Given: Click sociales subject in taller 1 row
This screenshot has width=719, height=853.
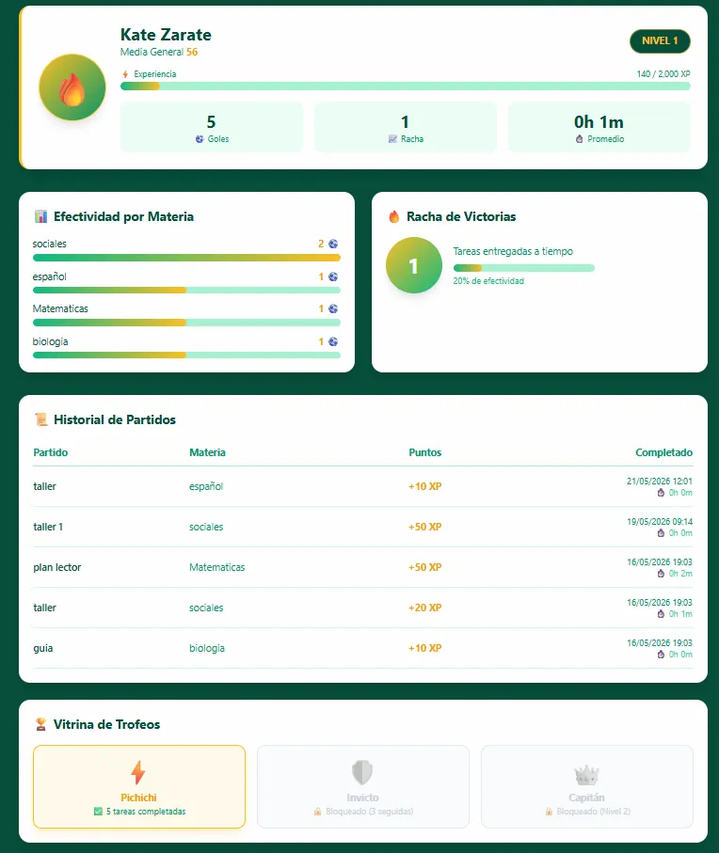Looking at the screenshot, I should click(x=206, y=528).
